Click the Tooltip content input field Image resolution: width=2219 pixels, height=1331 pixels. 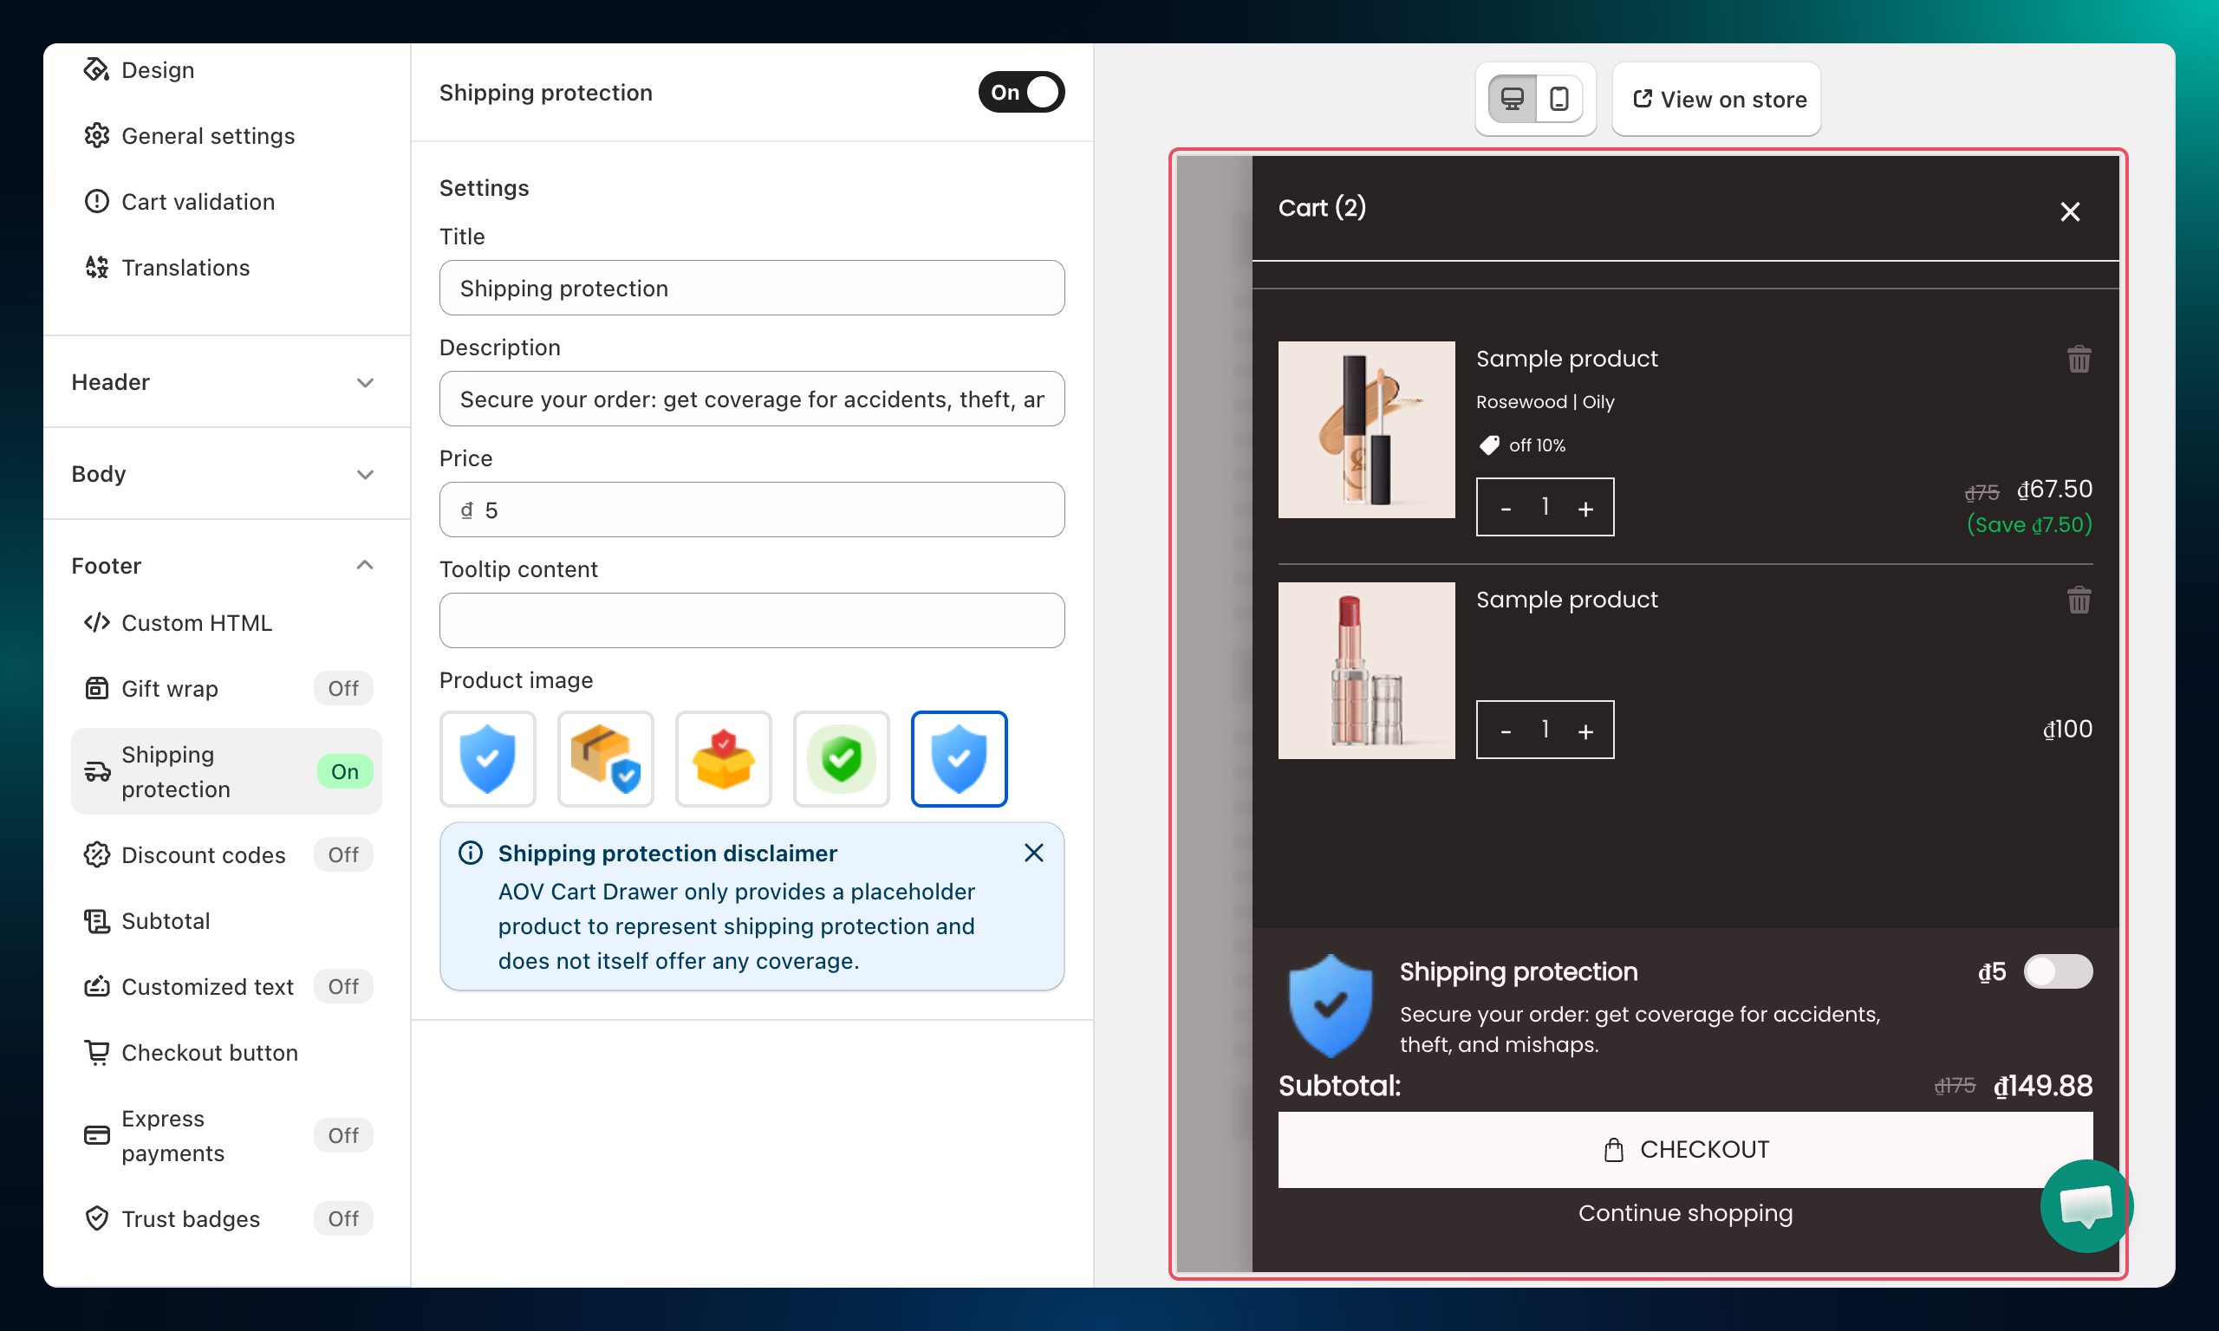click(x=752, y=620)
